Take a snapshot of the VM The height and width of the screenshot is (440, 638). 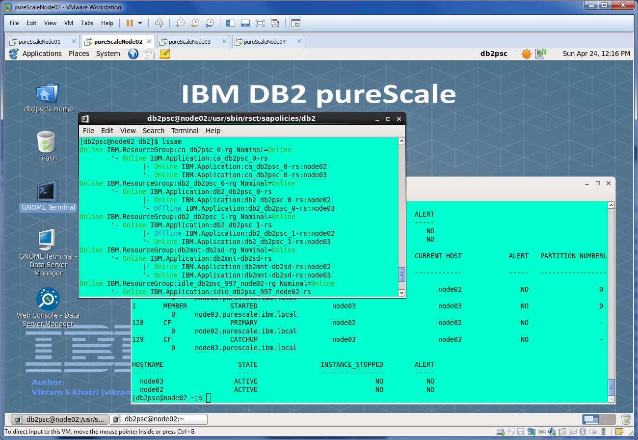coord(180,23)
